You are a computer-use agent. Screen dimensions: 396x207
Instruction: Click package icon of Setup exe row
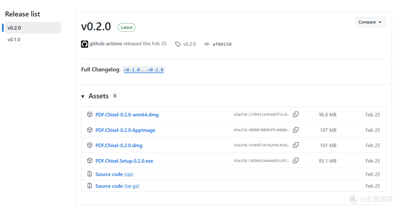pyautogui.click(x=90, y=161)
